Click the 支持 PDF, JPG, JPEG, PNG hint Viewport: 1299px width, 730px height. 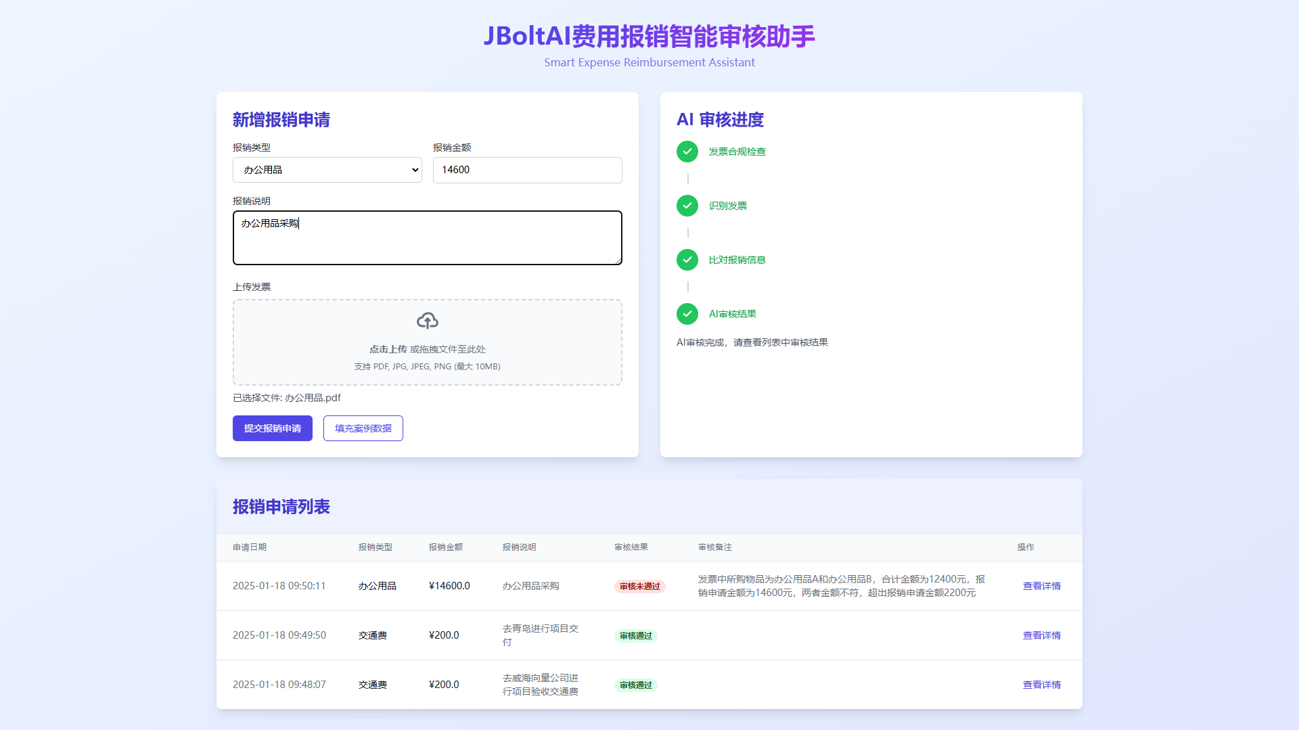(x=428, y=367)
